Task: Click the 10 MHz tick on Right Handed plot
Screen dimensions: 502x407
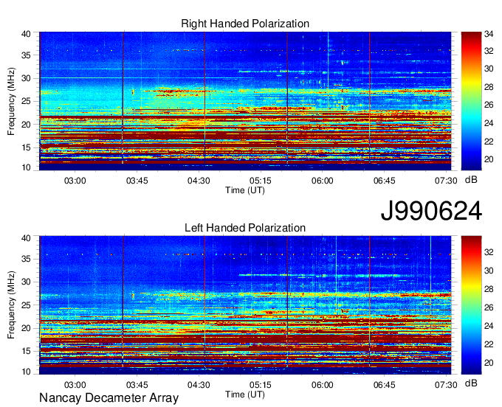Action: click(26, 167)
